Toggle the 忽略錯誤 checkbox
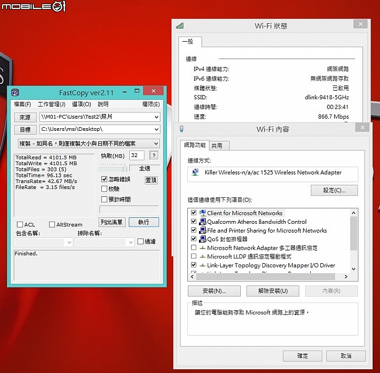Image resolution: width=380 pixels, height=373 pixels. (104, 179)
